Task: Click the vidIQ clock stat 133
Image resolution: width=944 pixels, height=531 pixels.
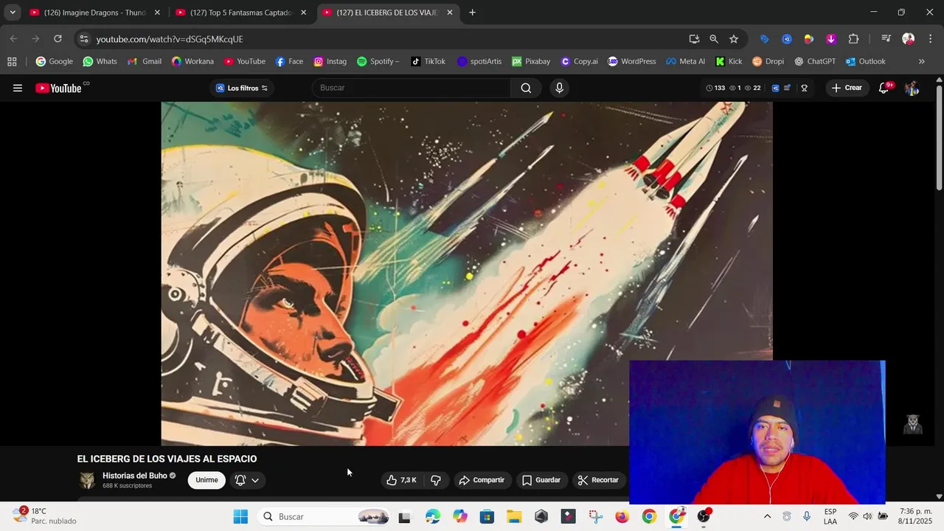Action: click(715, 88)
